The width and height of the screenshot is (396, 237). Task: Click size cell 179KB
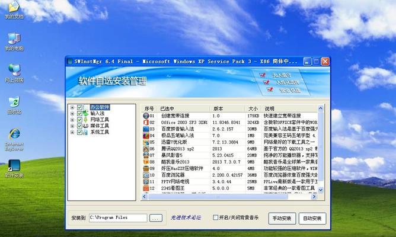coord(253,116)
